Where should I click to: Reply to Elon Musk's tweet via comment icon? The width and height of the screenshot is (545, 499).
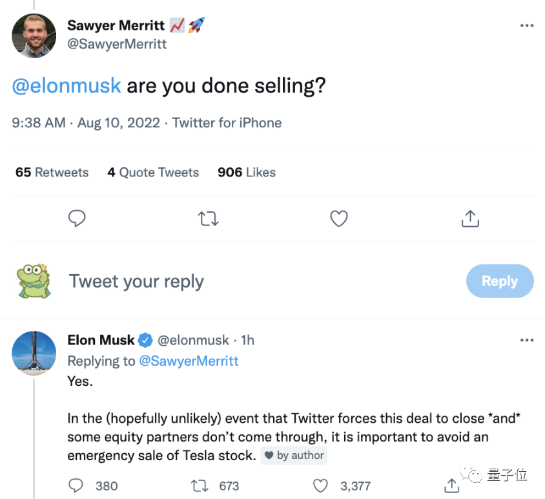click(76, 485)
